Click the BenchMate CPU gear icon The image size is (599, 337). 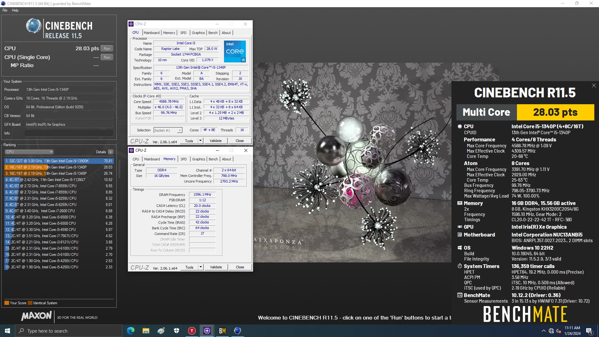460,126
